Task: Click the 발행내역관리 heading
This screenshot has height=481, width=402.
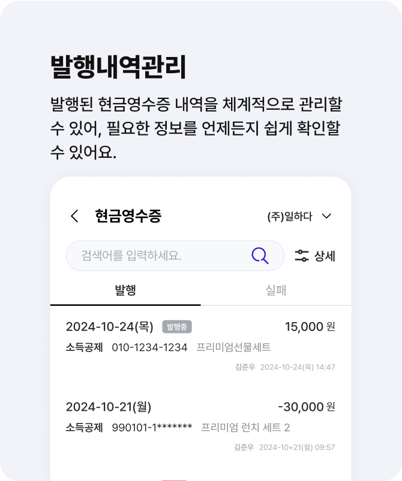Action: click(x=118, y=67)
